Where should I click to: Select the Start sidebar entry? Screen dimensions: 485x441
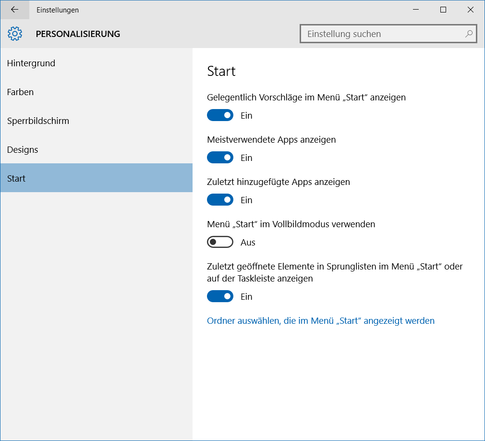(x=16, y=178)
